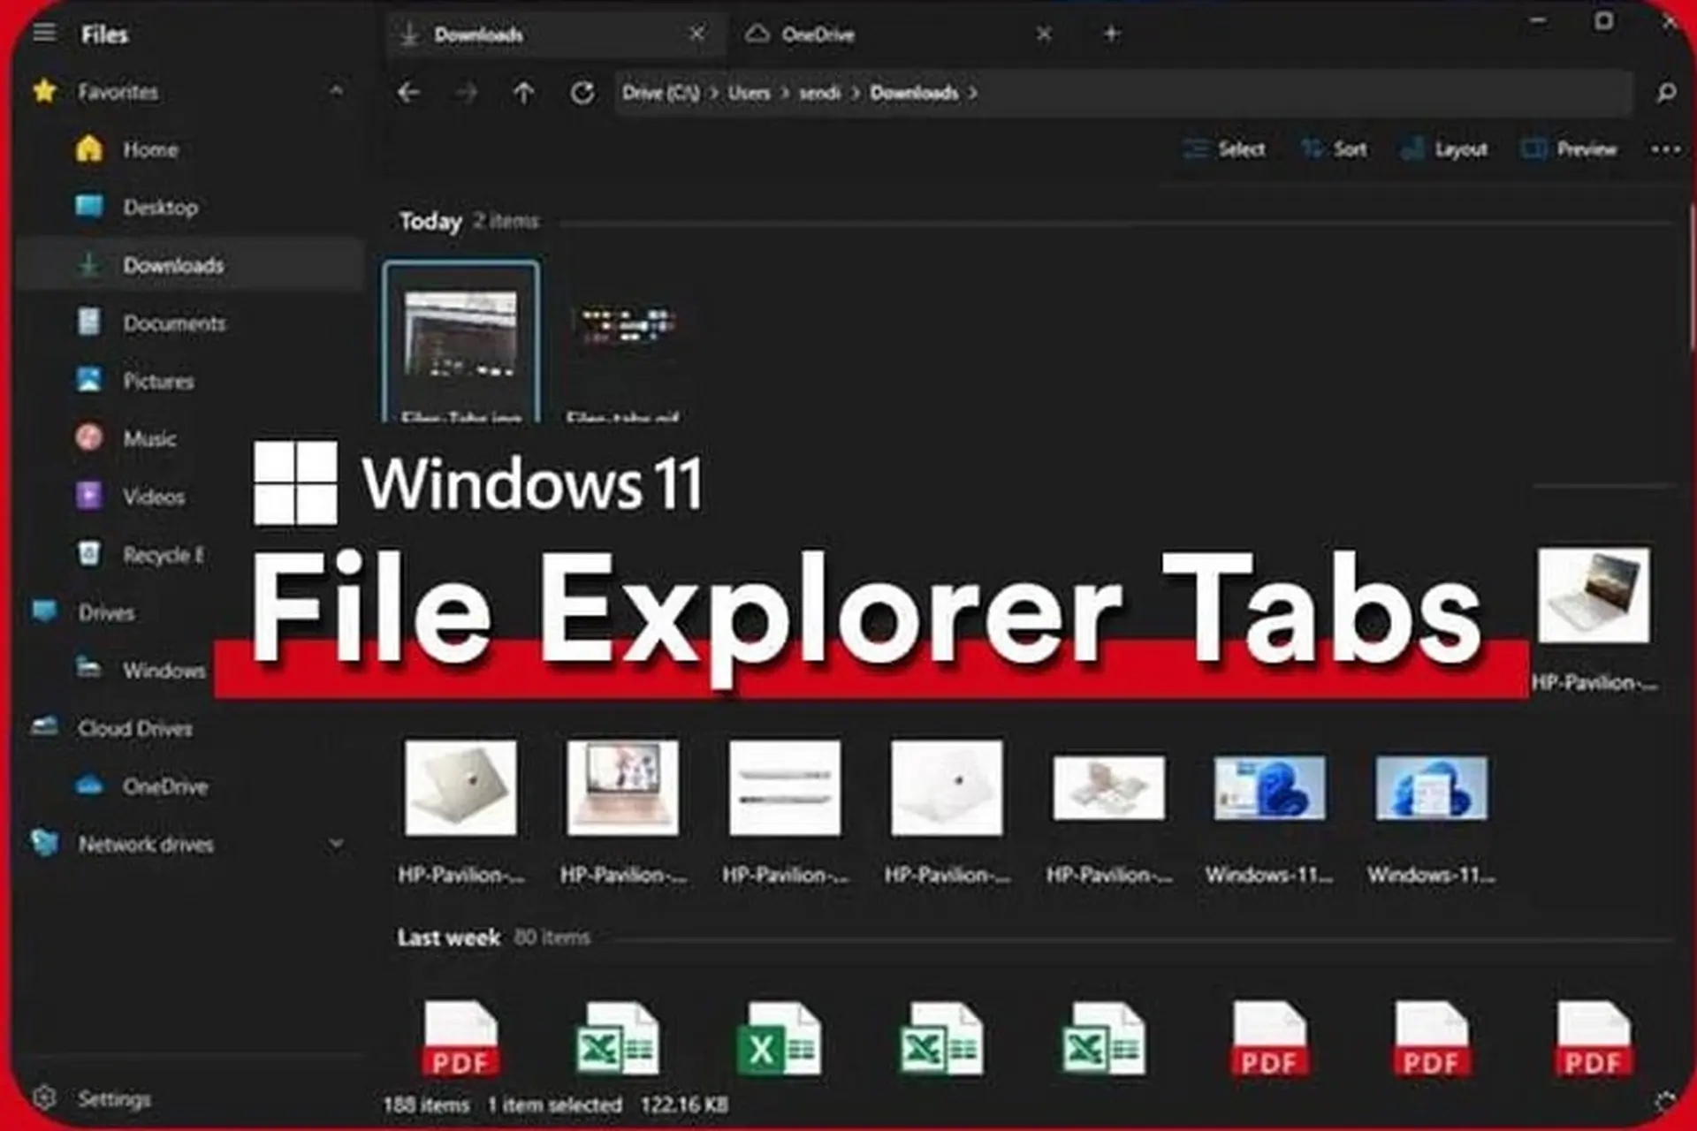Viewport: 1697px width, 1131px height.
Task: Toggle the Preview pane
Action: click(x=1569, y=149)
